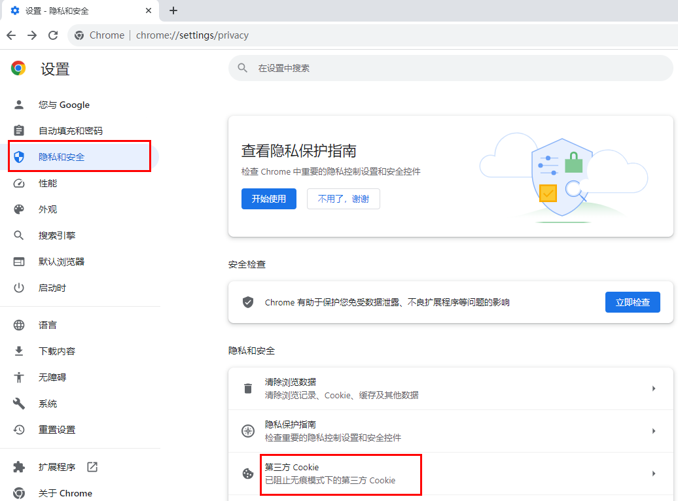This screenshot has height=501, width=678.
Task: Open 关于 Chrome page
Action: (x=80, y=492)
